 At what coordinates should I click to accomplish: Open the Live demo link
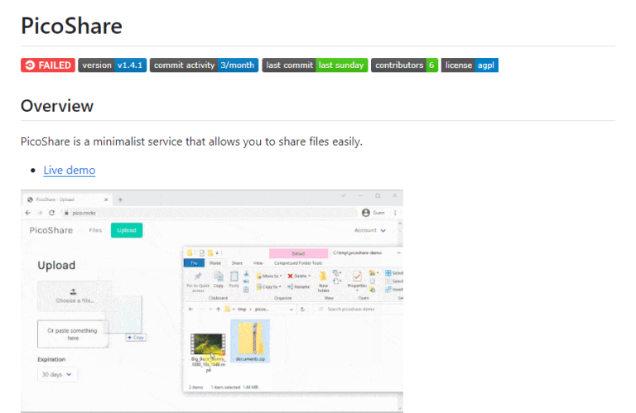click(x=69, y=170)
